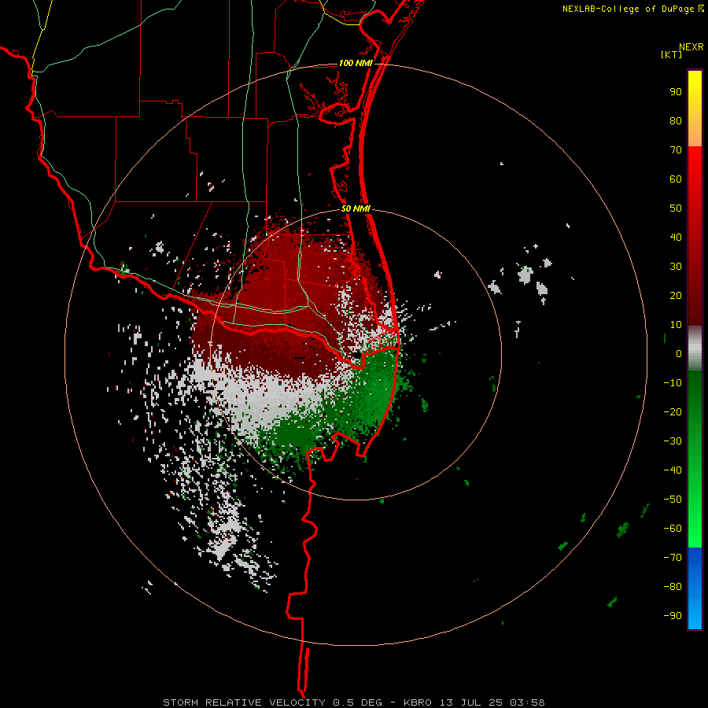Click the -10 scale value
Viewport: 708px width, 708px height.
pos(673,383)
